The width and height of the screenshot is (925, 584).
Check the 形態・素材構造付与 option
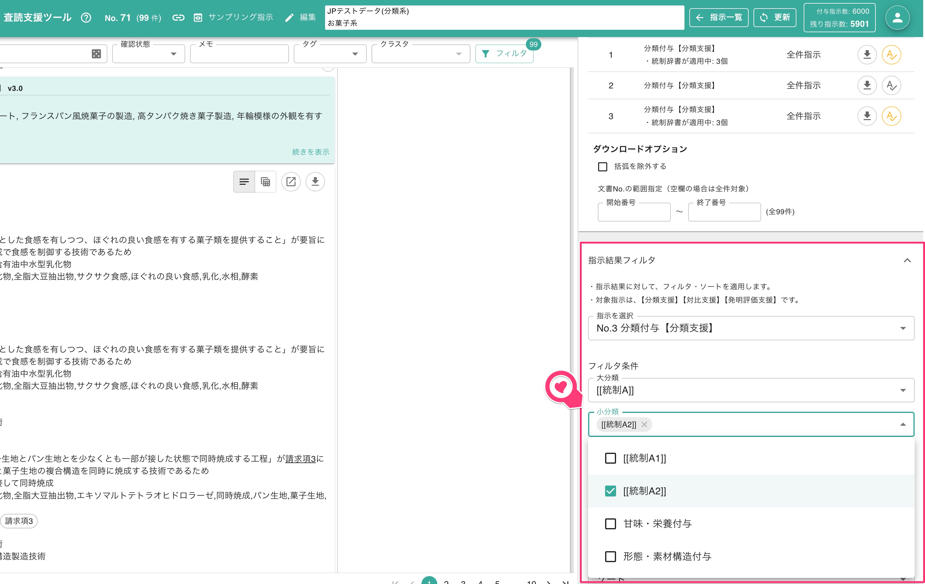coord(610,556)
